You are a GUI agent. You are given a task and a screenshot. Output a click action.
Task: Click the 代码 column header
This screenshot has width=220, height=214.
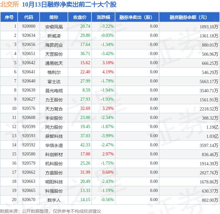[29, 17]
